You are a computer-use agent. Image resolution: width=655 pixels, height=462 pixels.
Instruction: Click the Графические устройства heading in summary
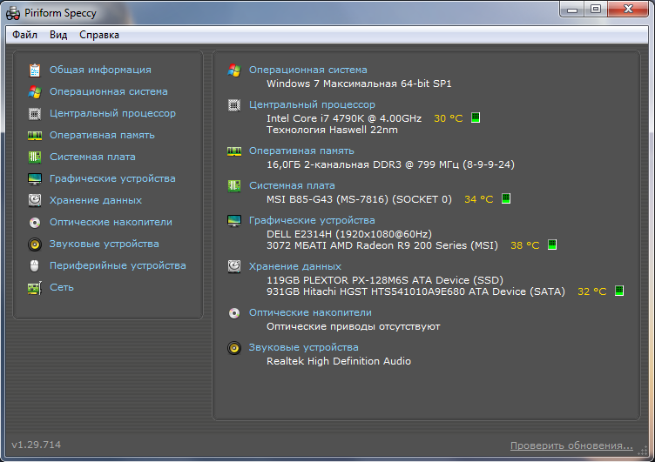coord(312,220)
